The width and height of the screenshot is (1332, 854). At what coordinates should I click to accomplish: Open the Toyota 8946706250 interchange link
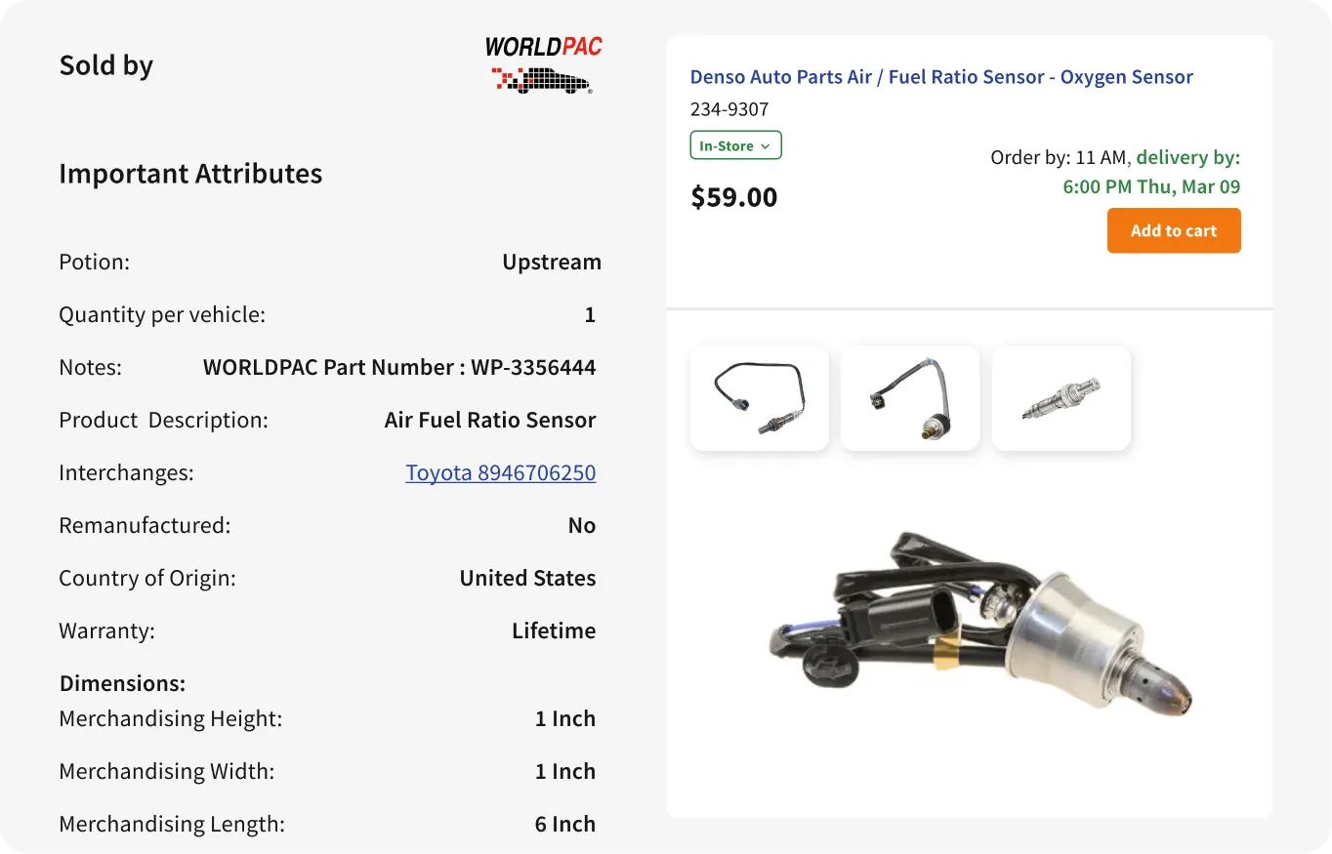click(x=500, y=473)
